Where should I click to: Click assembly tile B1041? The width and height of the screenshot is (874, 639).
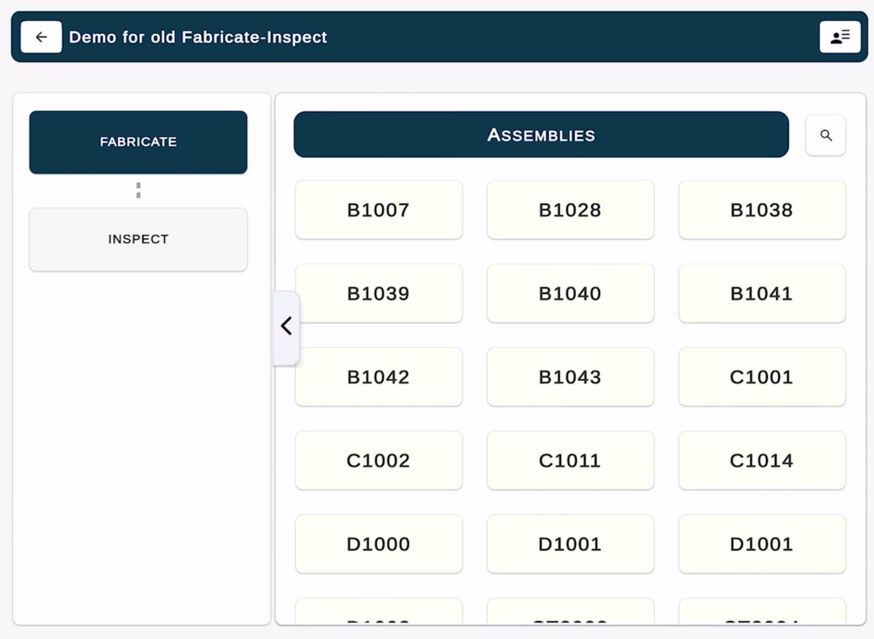pos(761,293)
